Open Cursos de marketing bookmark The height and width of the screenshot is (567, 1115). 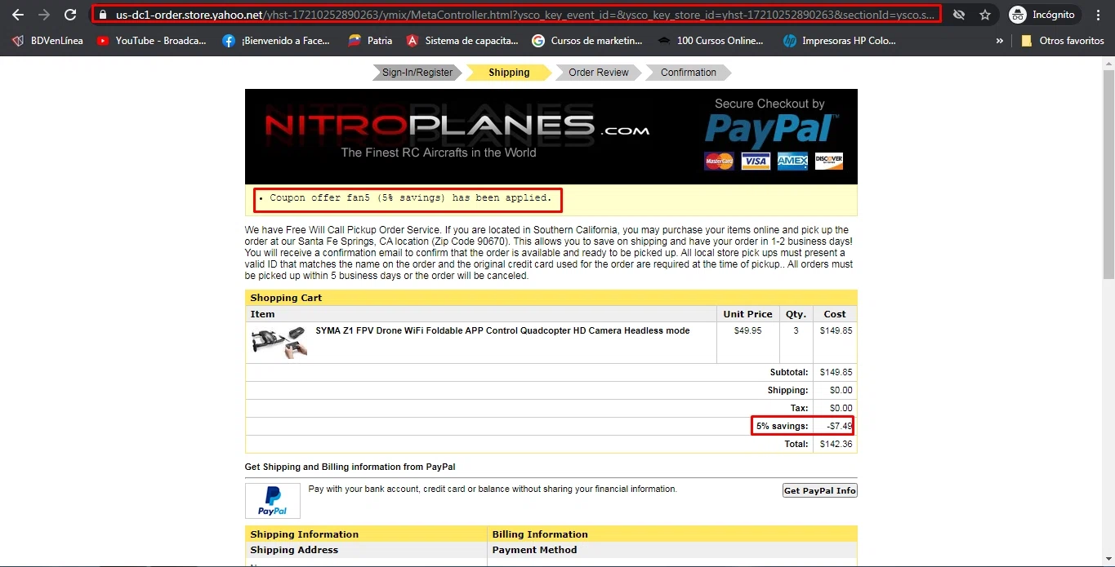tap(587, 40)
